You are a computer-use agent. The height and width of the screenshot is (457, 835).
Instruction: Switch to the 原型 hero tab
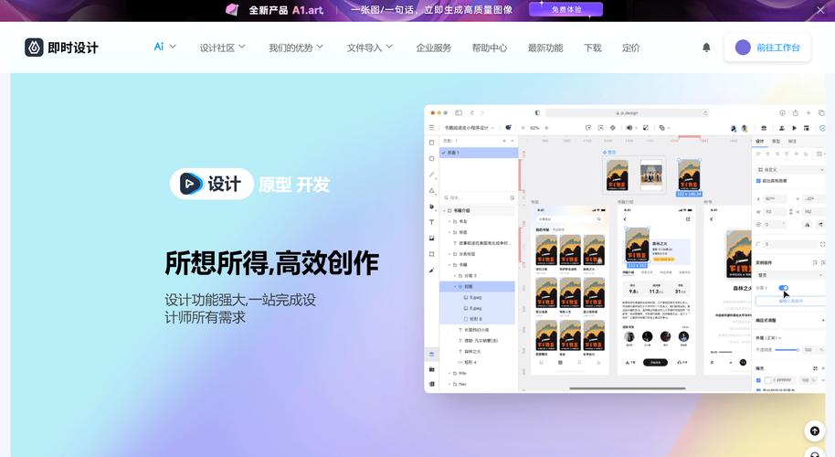click(275, 185)
